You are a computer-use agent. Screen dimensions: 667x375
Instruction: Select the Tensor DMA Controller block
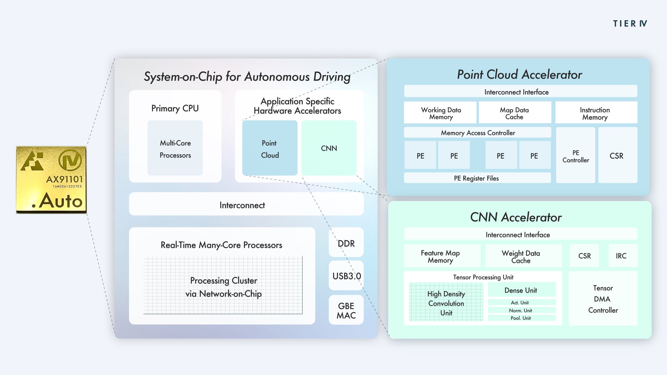pyautogui.click(x=603, y=299)
